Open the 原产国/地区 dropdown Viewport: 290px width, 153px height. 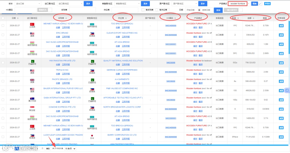[185, 3]
